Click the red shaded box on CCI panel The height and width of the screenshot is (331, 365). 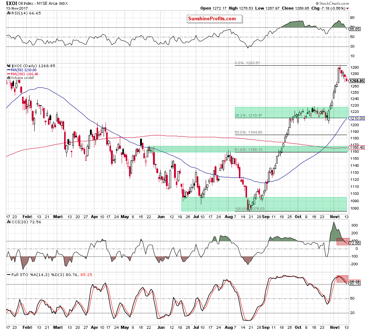[x=343, y=242]
